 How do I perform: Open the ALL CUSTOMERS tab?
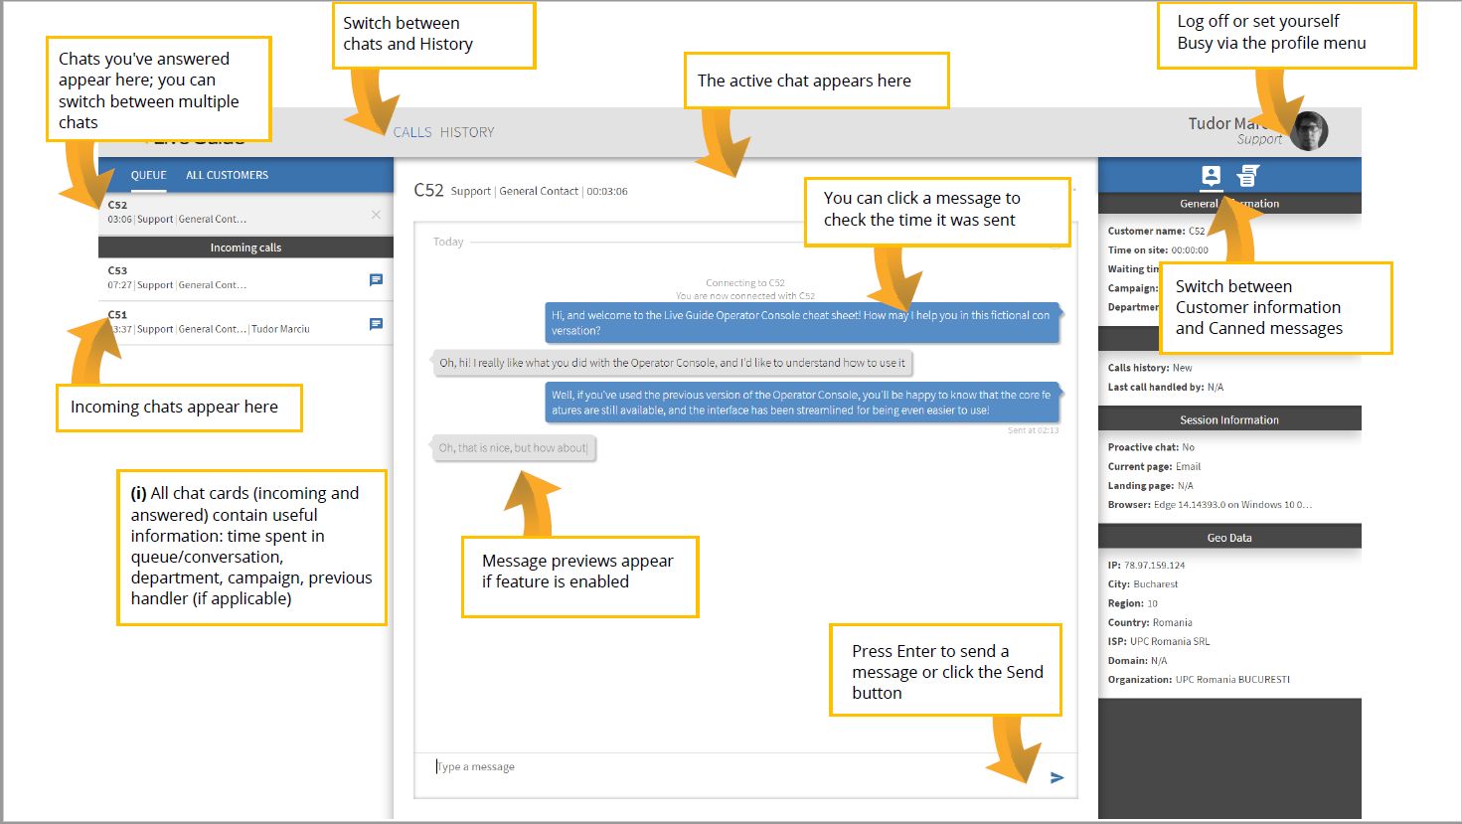[227, 175]
